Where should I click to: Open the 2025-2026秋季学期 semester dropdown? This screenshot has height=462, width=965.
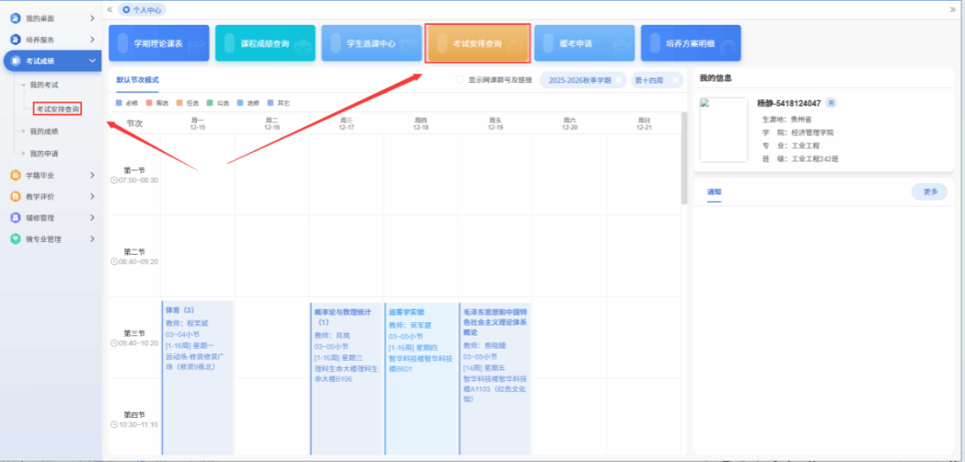(x=582, y=80)
